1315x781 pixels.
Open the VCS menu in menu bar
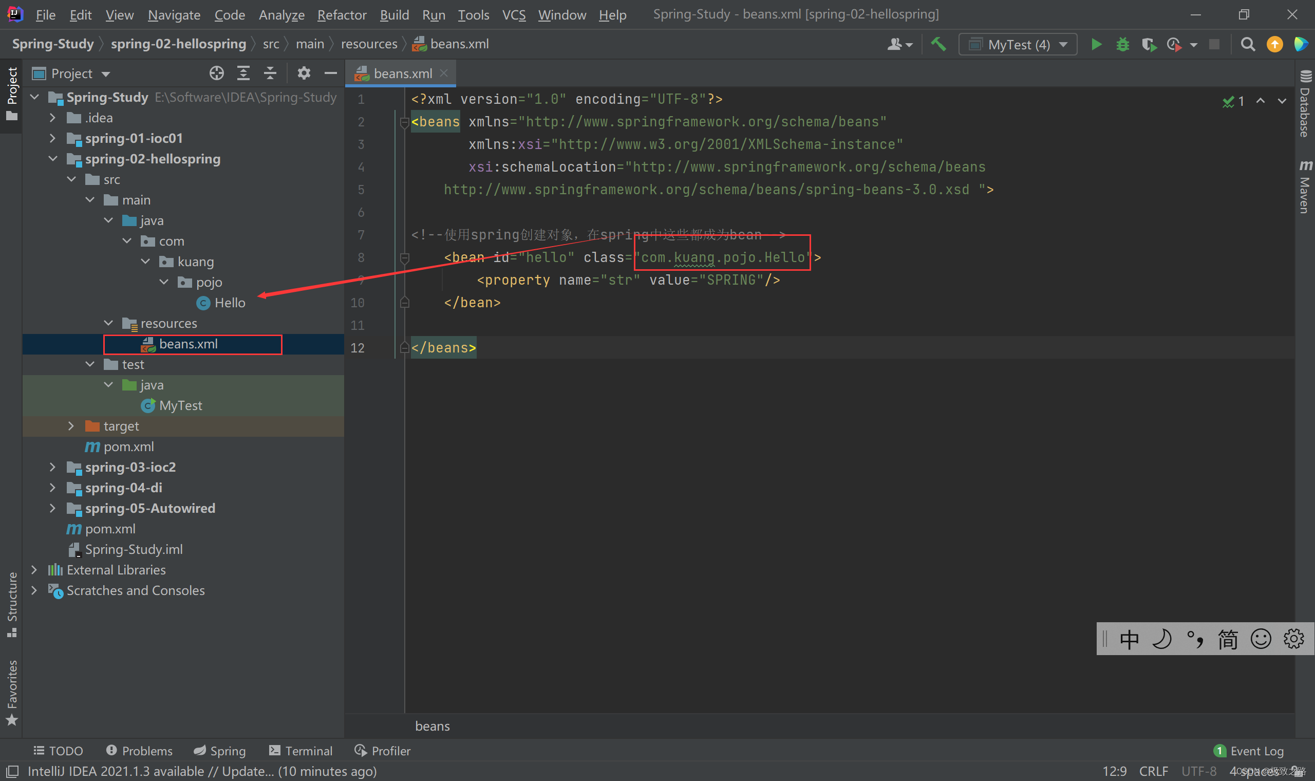click(x=513, y=13)
